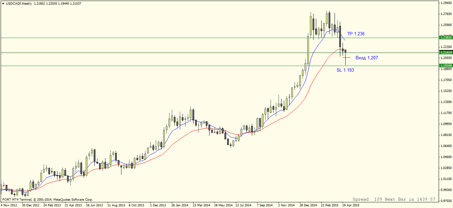Click the 1.09950 price axis label
Image resolution: width=453 pixels, height=208 pixels.
pyautogui.click(x=447, y=124)
